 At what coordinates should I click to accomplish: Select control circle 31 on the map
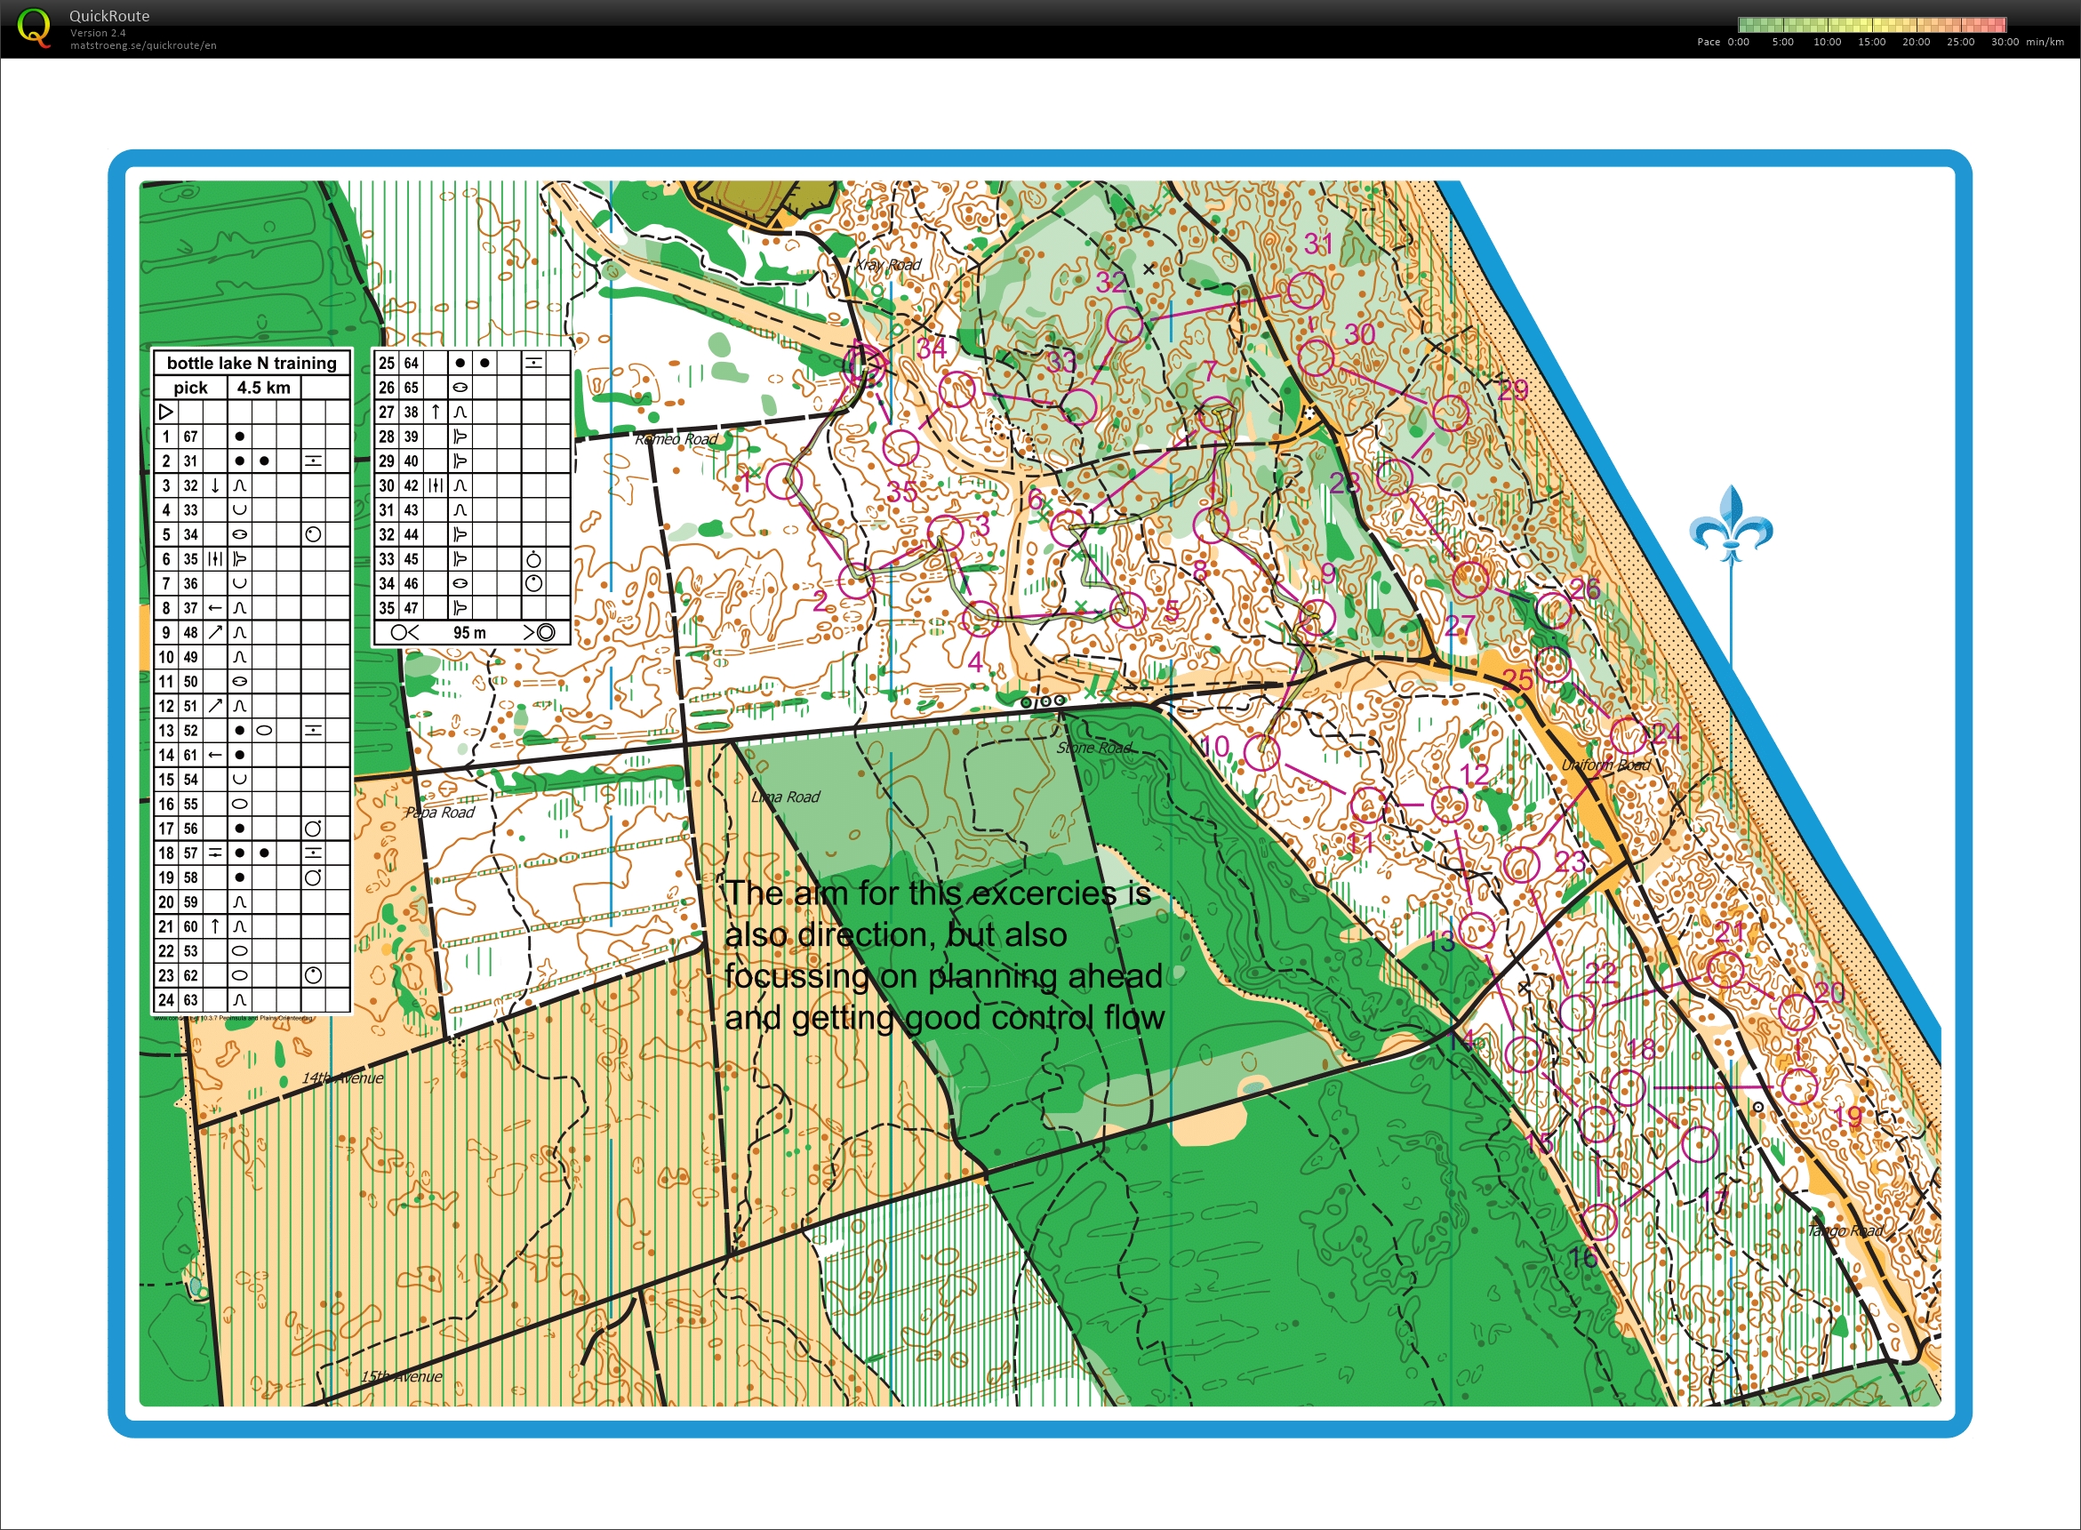click(x=1305, y=291)
